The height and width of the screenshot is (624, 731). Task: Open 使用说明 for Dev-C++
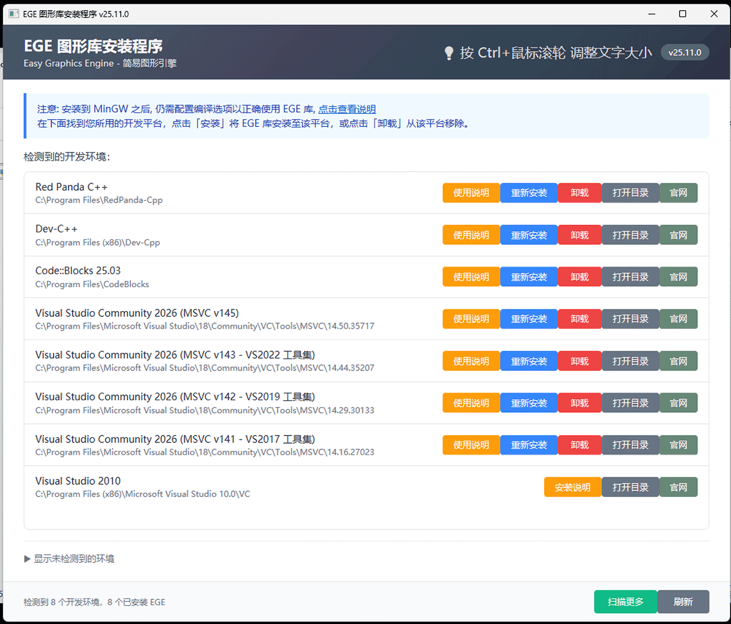tap(471, 235)
